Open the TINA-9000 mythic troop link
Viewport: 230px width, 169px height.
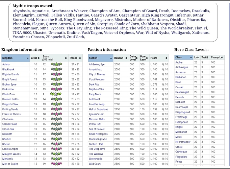pyautogui.click(x=22, y=32)
